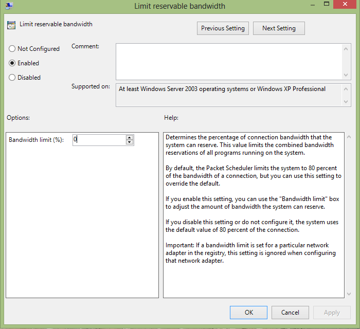
Task: Maximize the Limit reservable bandwidth window
Action: pyautogui.click(x=327, y=4)
